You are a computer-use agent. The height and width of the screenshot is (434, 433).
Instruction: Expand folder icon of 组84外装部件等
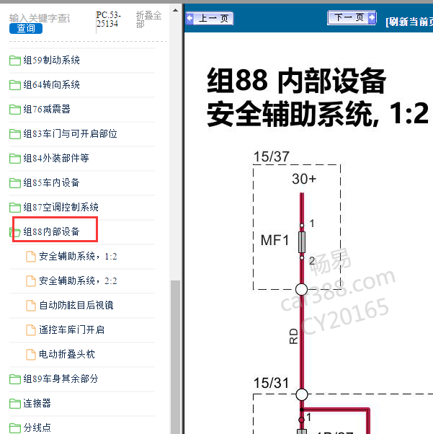pos(15,159)
